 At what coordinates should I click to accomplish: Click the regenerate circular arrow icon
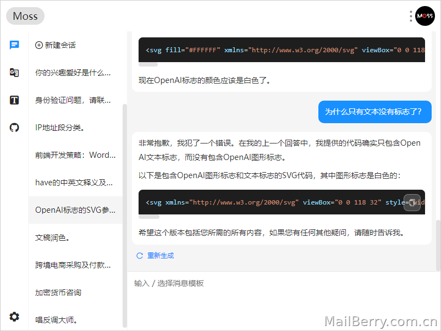140,256
